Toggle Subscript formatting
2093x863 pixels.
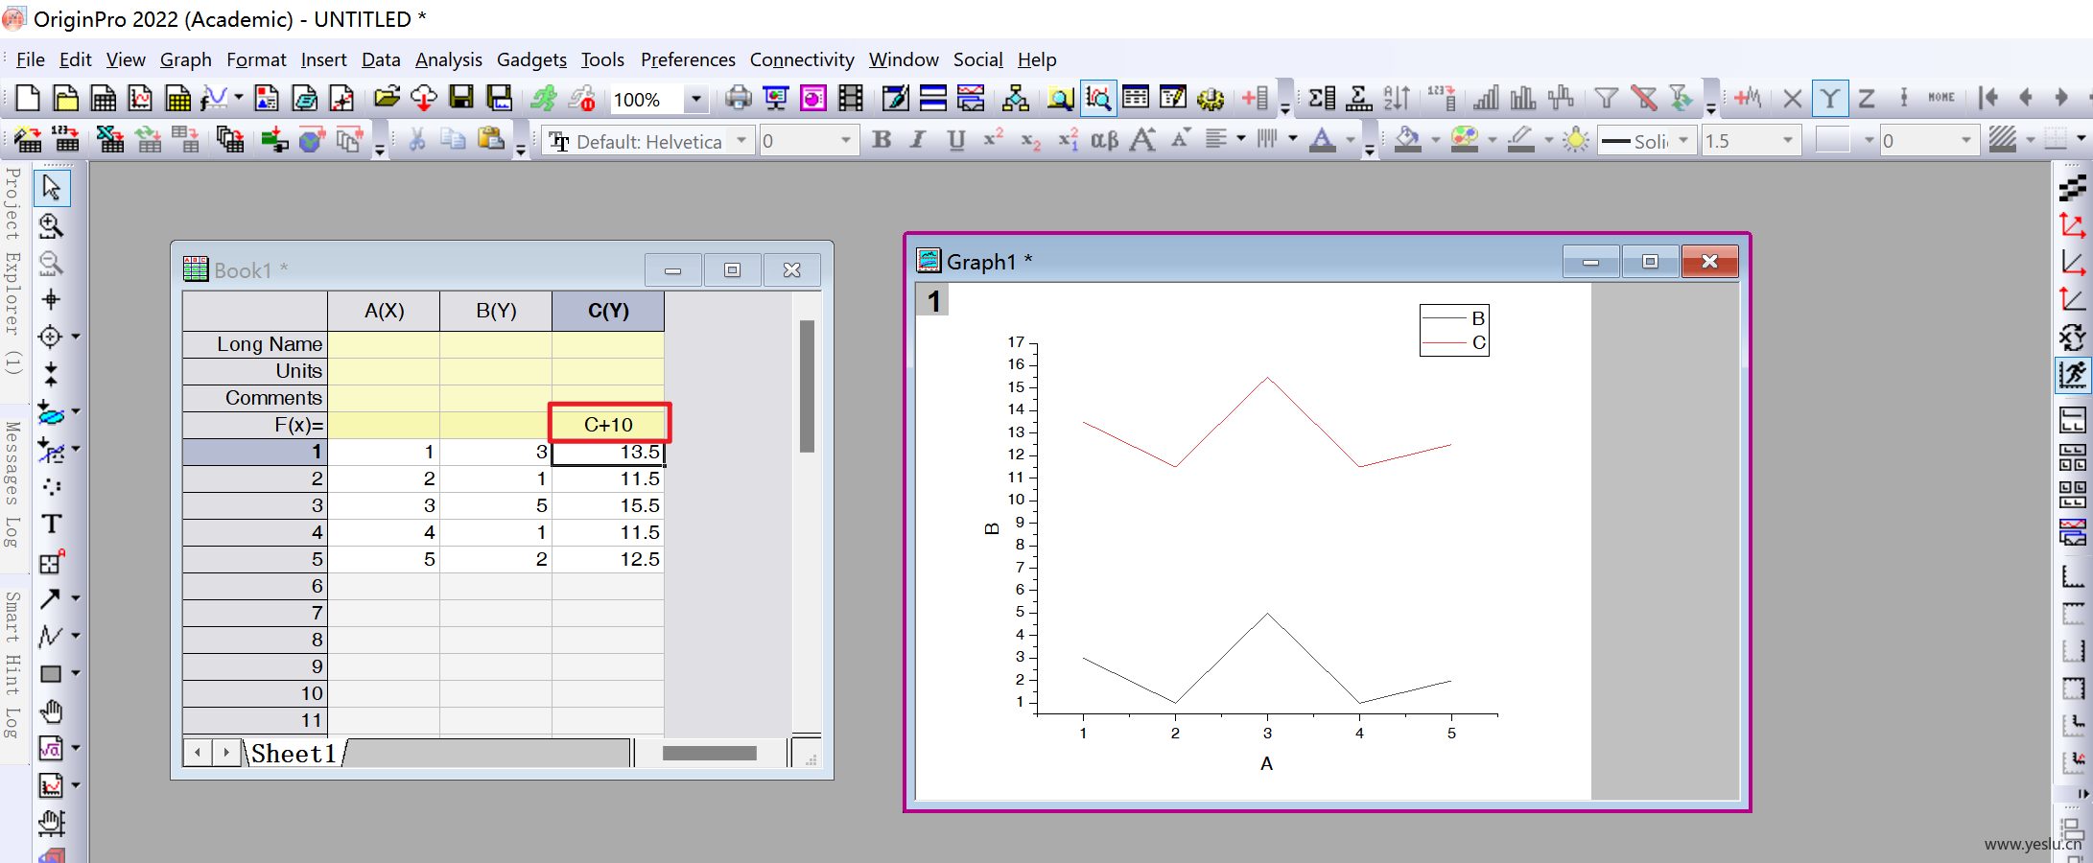pos(1031,141)
